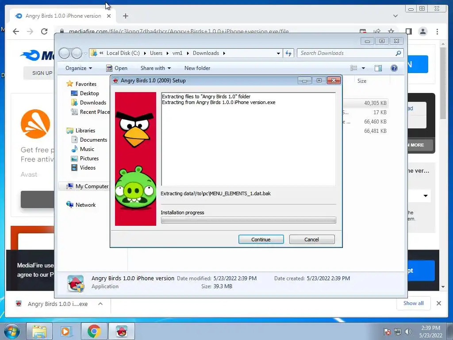Click Continue in Angry Birds Setup

(261, 240)
